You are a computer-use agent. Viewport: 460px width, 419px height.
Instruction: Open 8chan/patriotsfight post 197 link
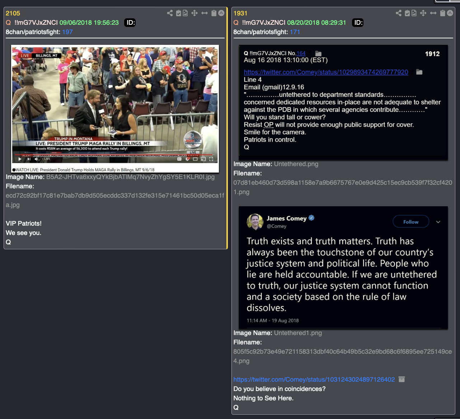click(67, 32)
